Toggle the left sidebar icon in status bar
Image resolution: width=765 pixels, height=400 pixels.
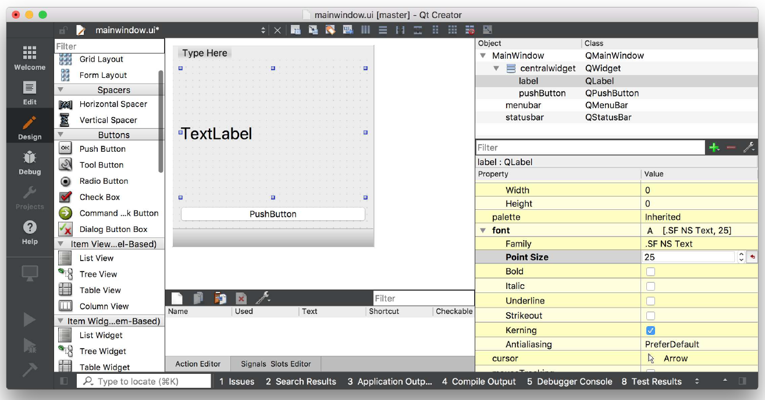point(64,381)
